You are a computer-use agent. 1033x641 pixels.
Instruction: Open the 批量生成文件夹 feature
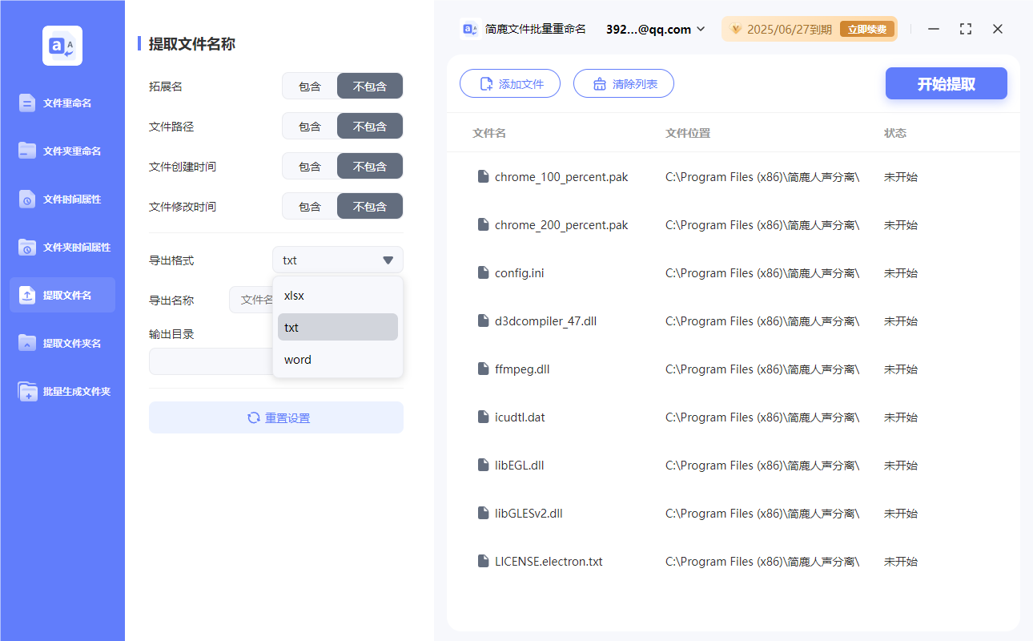pos(62,391)
